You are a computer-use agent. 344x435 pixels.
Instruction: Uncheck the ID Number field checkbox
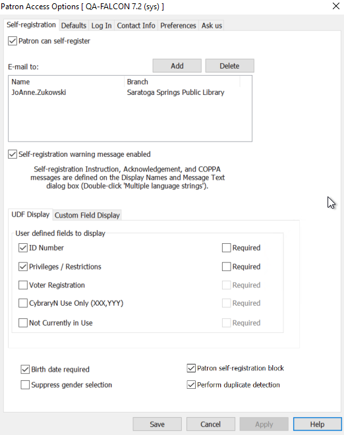tap(23, 248)
